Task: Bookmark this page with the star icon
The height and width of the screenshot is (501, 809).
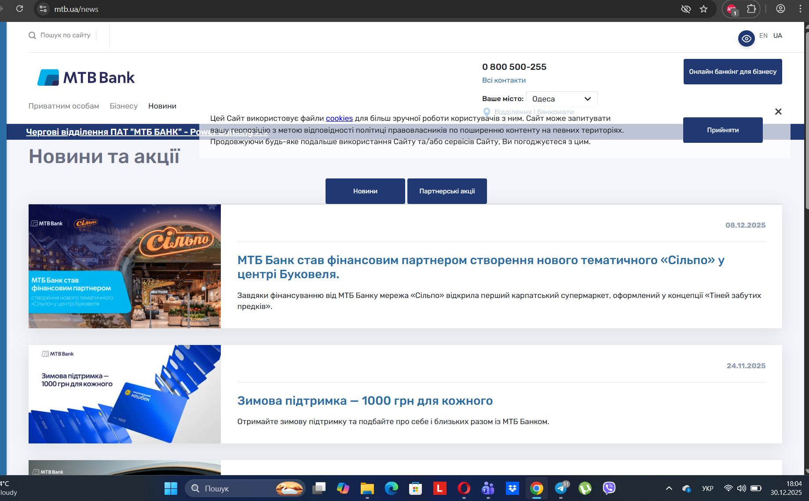Action: coord(704,9)
